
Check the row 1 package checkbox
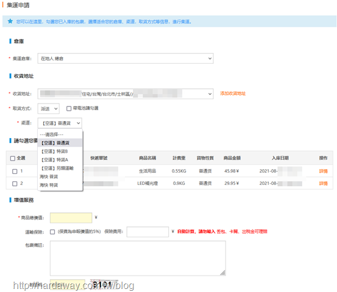click(15, 171)
